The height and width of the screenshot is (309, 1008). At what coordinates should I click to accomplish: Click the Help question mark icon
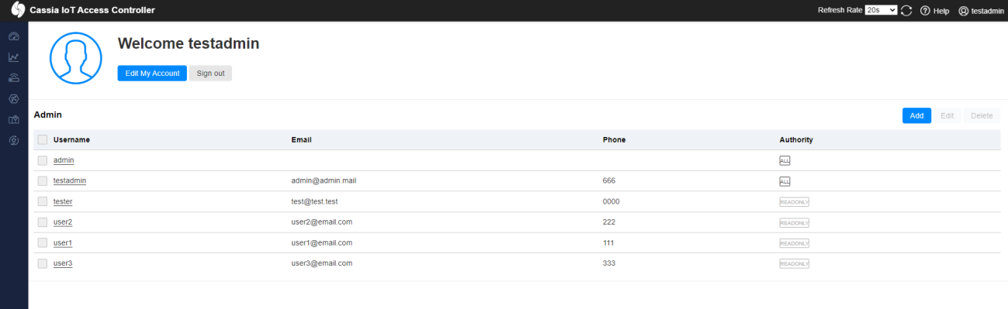(925, 11)
